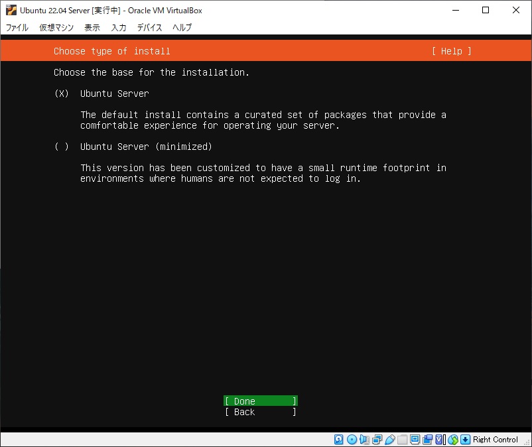Open the USB devices status icon
The image size is (532, 447).
point(390,440)
